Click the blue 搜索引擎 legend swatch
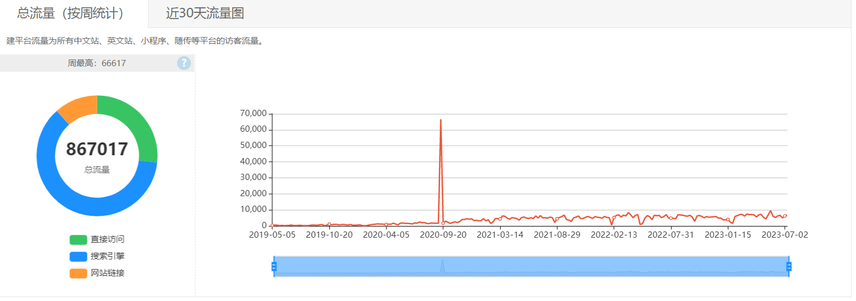Image resolution: width=856 pixels, height=301 pixels. (78, 257)
